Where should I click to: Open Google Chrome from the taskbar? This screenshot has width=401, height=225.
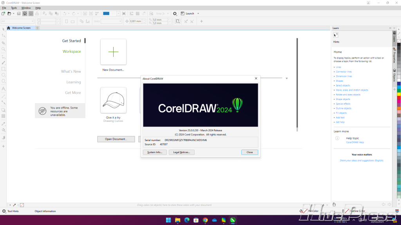(205, 220)
